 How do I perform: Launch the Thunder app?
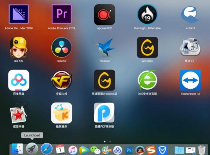click(x=105, y=47)
